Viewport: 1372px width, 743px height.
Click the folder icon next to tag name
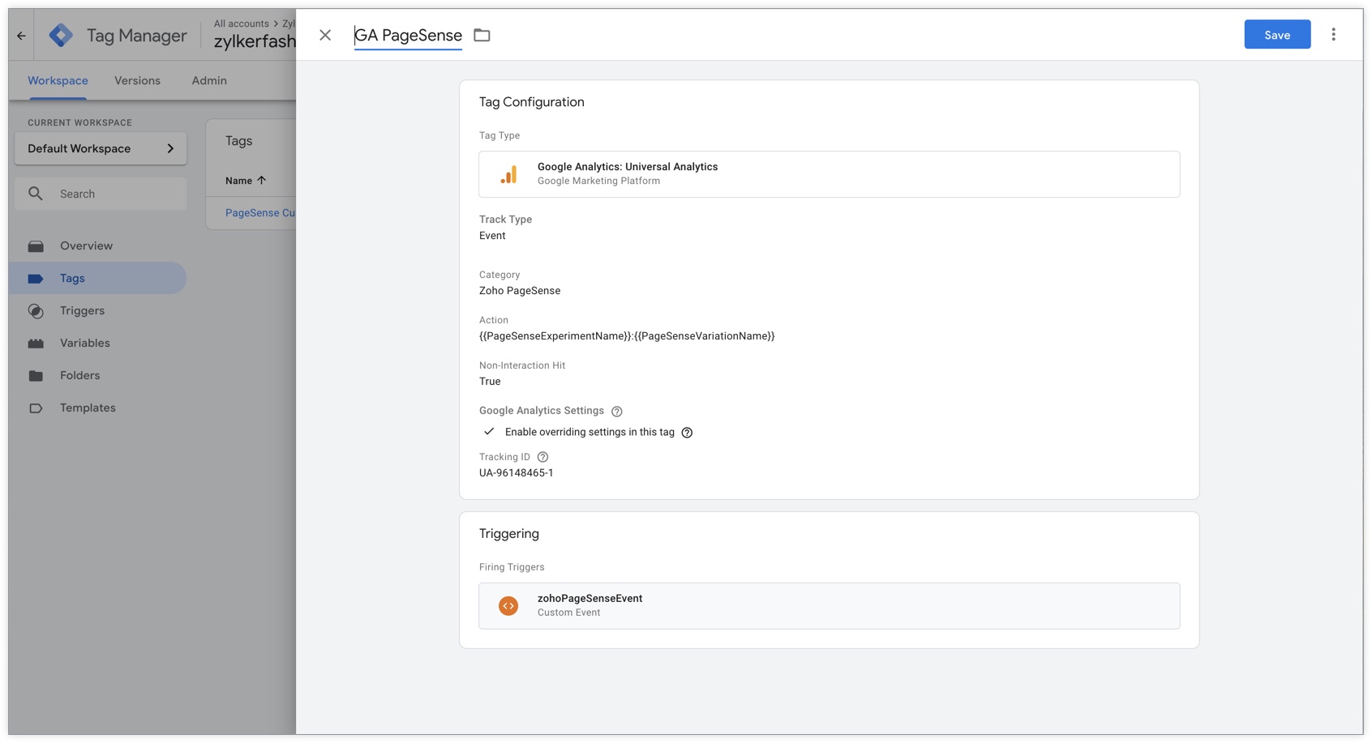482,35
